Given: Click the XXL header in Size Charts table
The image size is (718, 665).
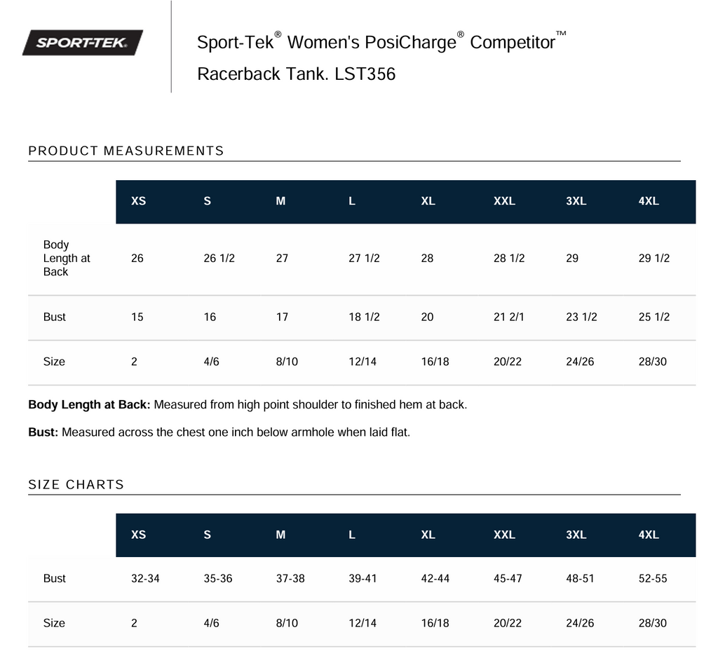Looking at the screenshot, I should (x=504, y=535).
